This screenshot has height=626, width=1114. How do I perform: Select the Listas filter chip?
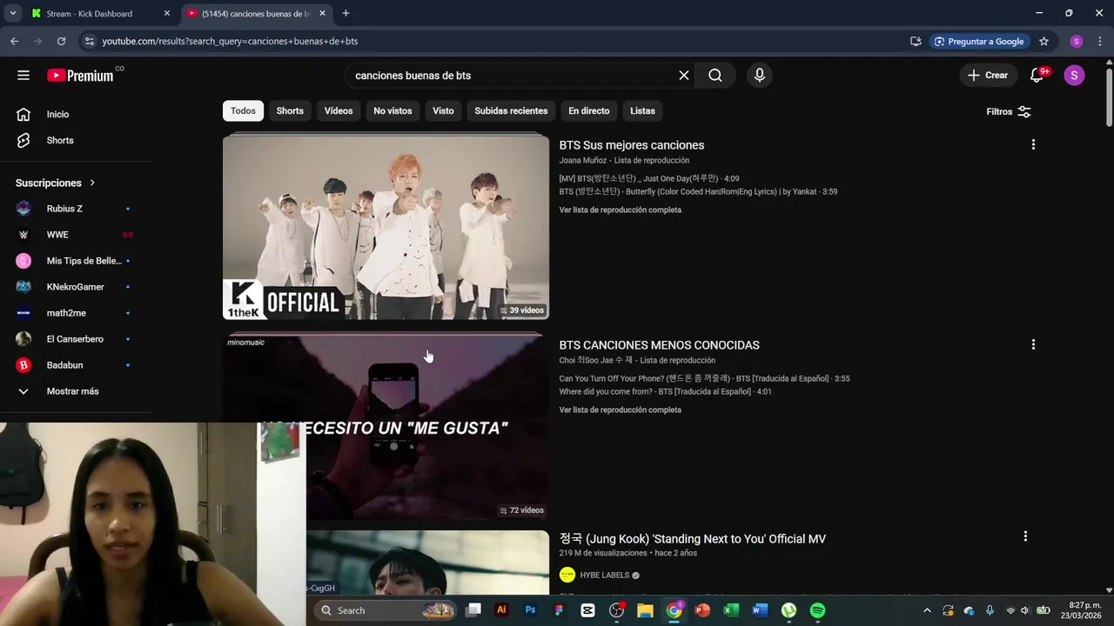pyautogui.click(x=642, y=111)
